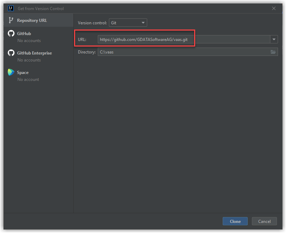This screenshot has height=233, width=286.
Task: Click the Version control label
Action: point(92,23)
